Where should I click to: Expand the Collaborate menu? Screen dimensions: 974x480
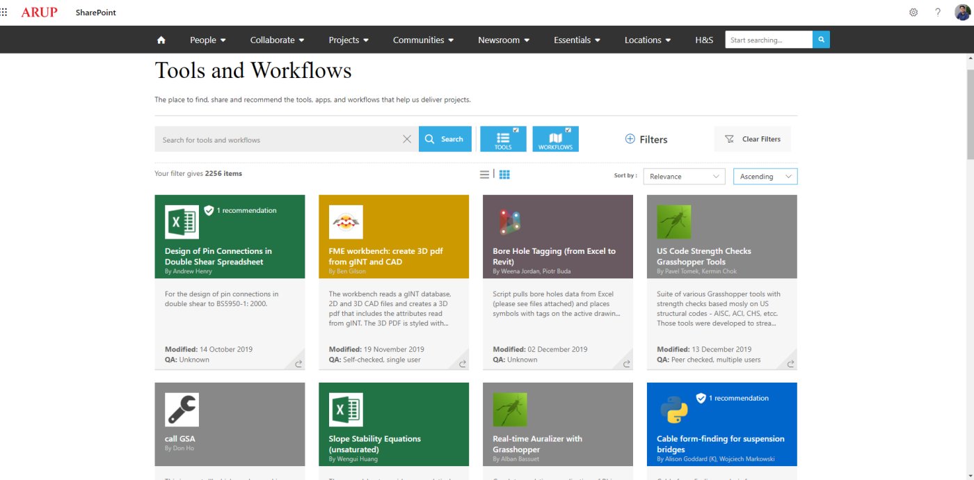coord(278,40)
